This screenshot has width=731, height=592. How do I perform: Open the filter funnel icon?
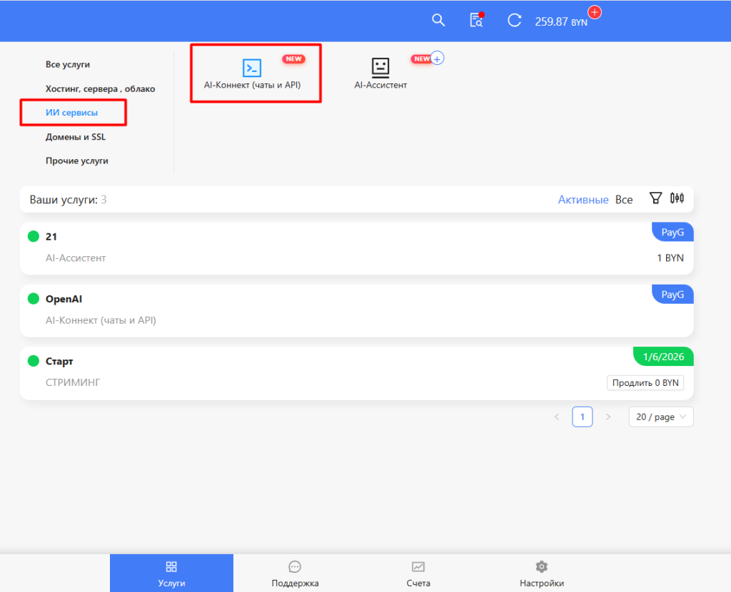click(655, 199)
